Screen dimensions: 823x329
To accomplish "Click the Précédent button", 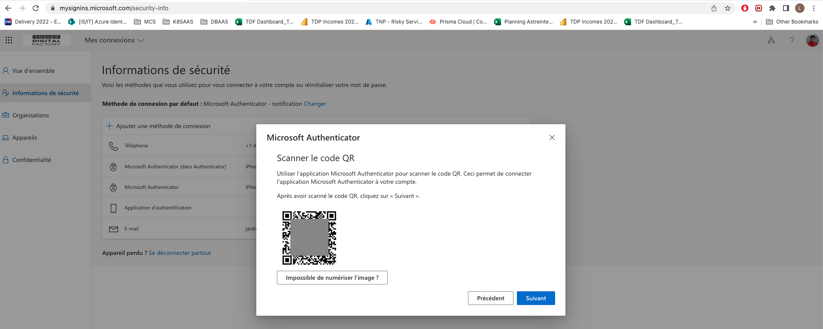I will pyautogui.click(x=491, y=298).
